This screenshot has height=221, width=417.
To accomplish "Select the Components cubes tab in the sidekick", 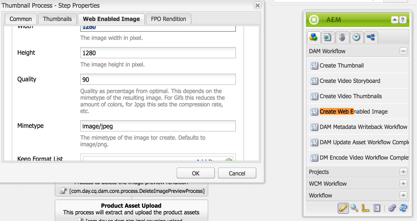I will coord(313,37).
